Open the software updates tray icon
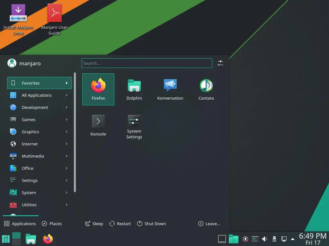The image size is (329, 246). pos(245,239)
